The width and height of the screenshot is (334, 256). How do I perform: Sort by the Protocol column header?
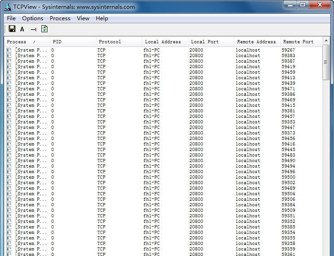(119, 42)
